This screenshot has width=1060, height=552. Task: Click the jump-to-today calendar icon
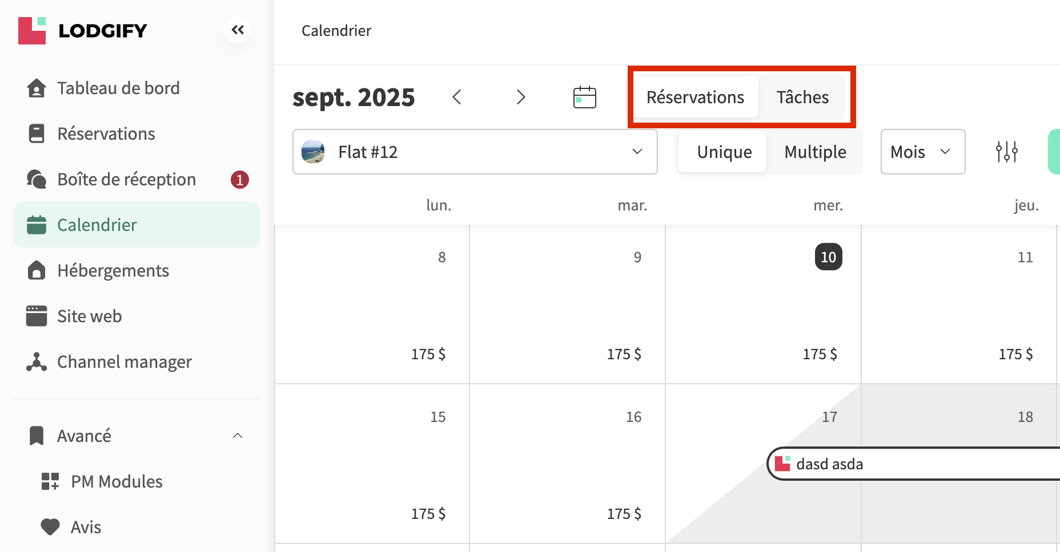pyautogui.click(x=584, y=97)
